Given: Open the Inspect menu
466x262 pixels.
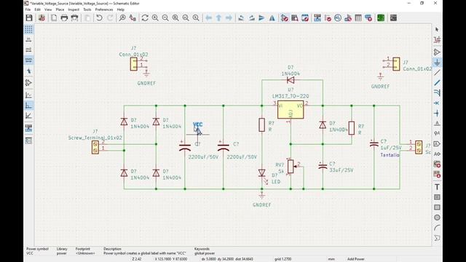Looking at the screenshot, I should pyautogui.click(x=74, y=9).
